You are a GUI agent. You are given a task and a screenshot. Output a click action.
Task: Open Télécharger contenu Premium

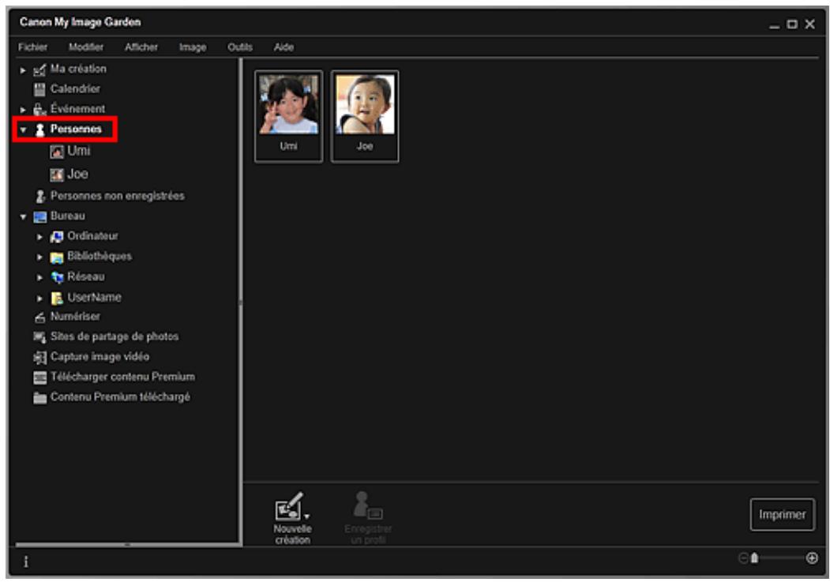pos(122,377)
